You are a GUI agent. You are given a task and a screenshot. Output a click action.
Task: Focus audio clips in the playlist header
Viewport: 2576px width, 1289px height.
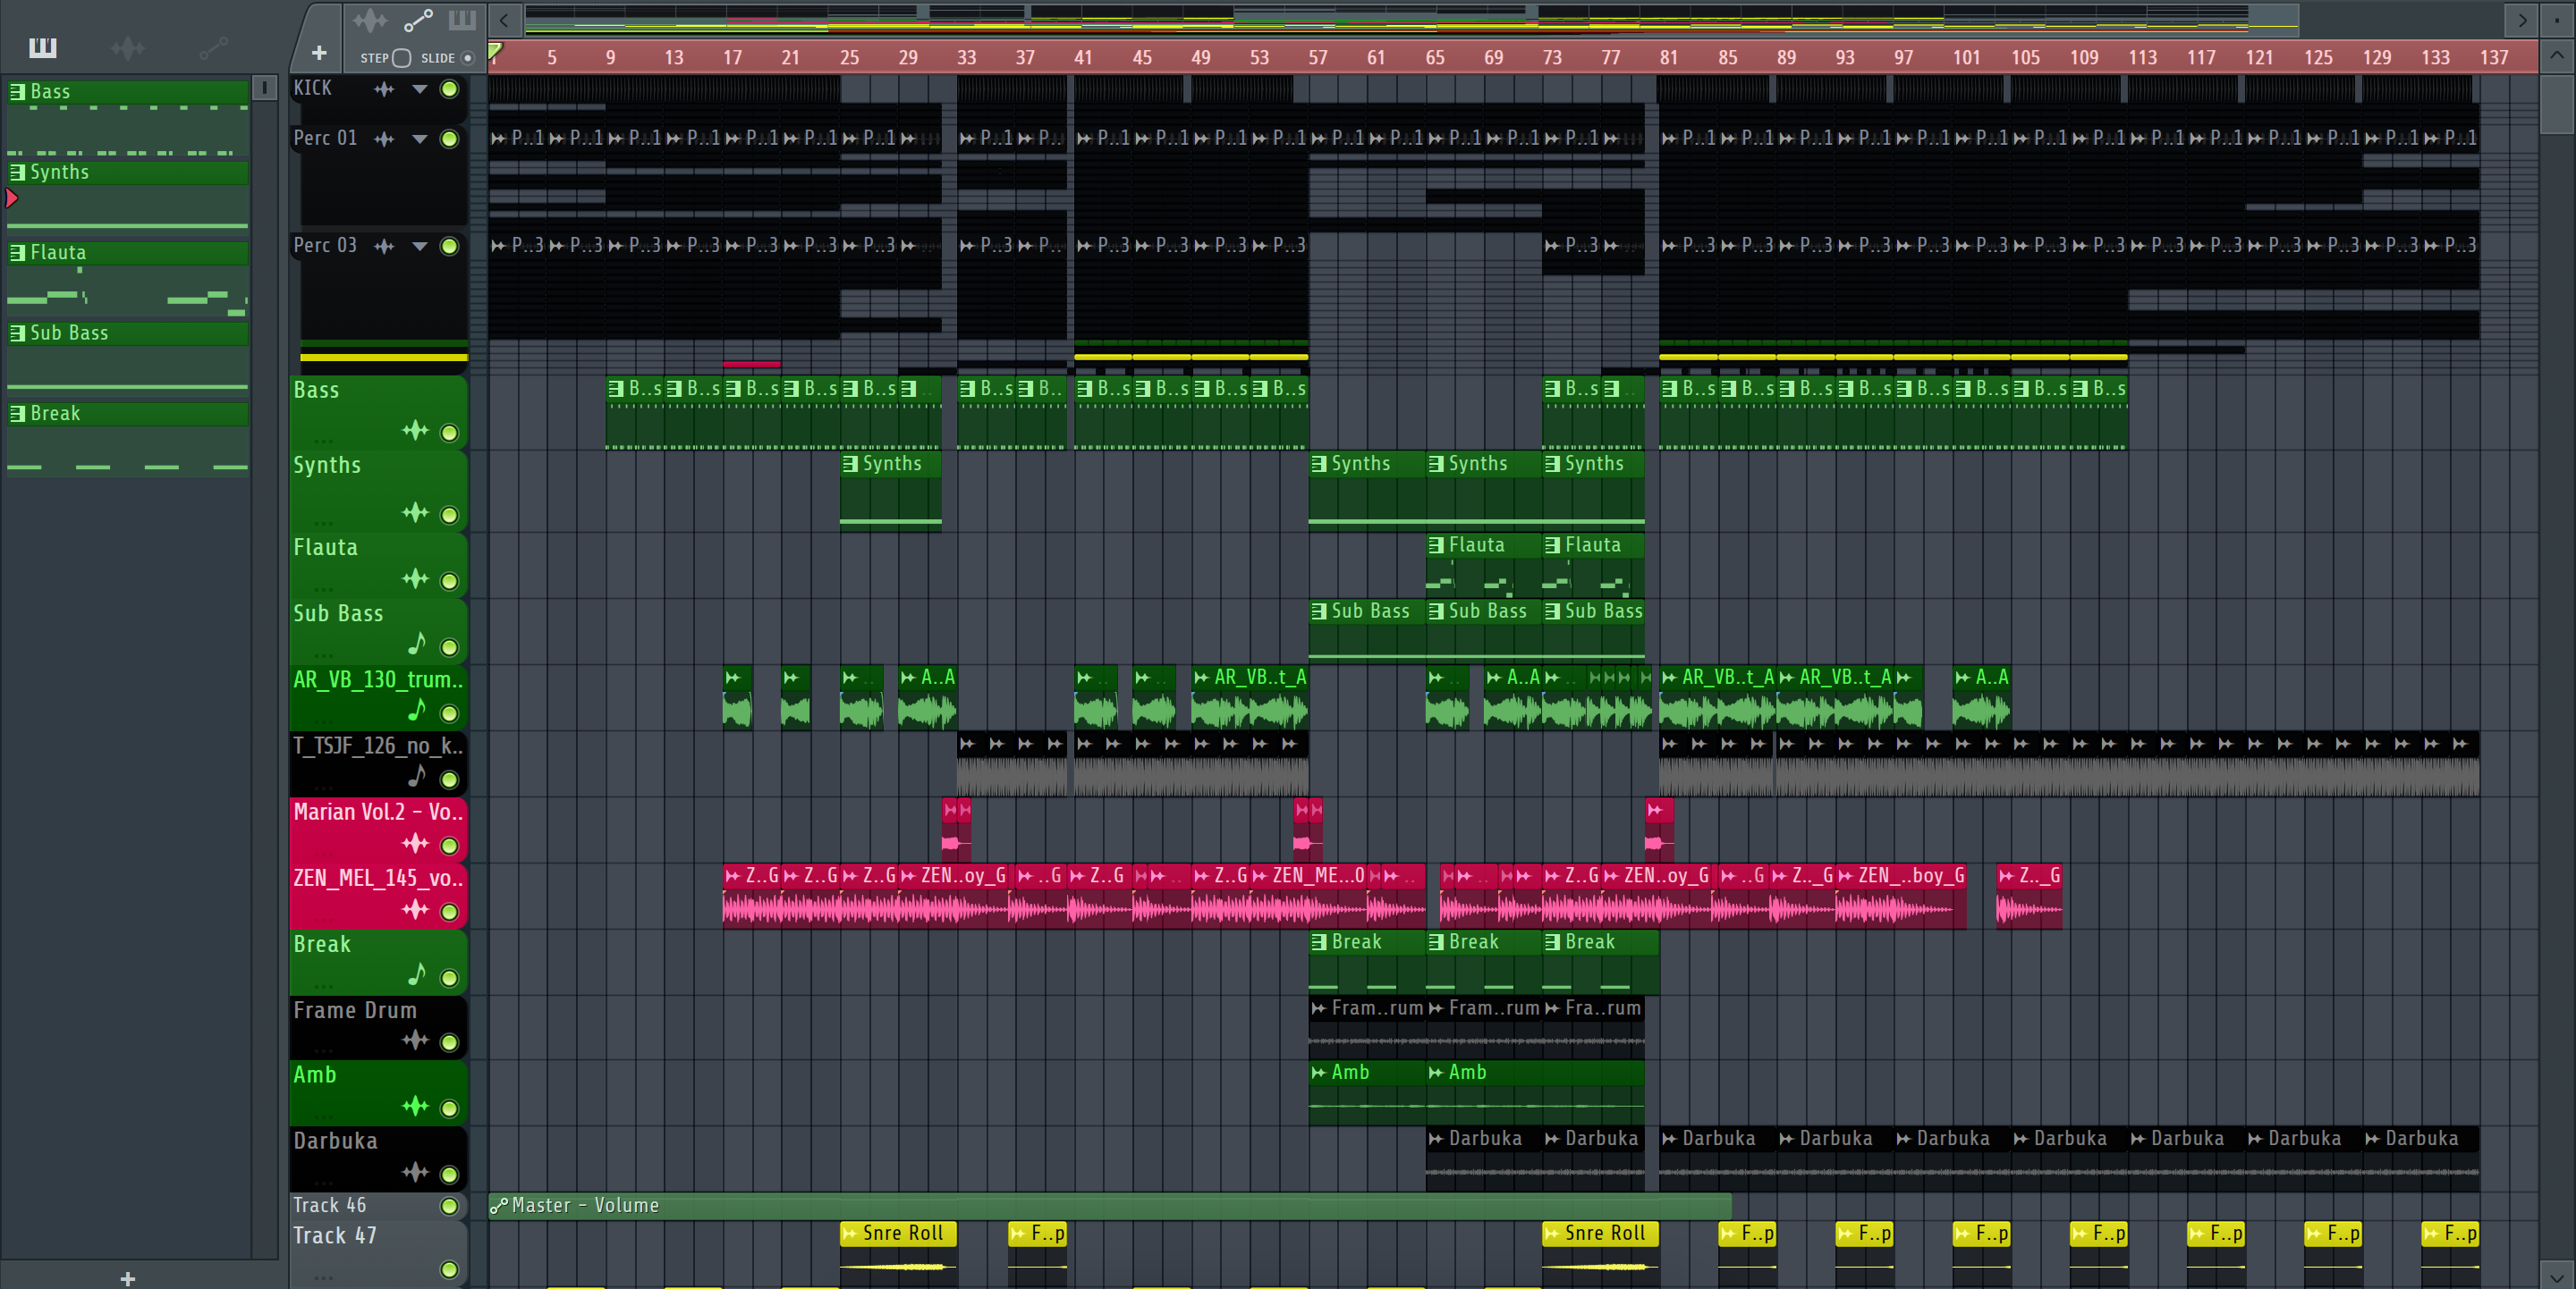pyautogui.click(x=369, y=20)
